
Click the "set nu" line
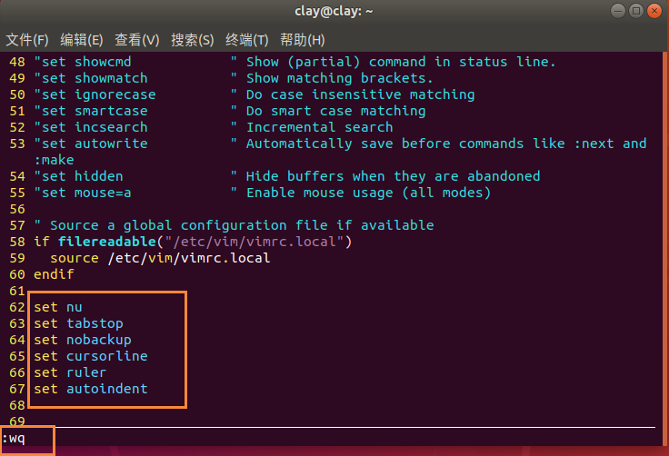58,307
